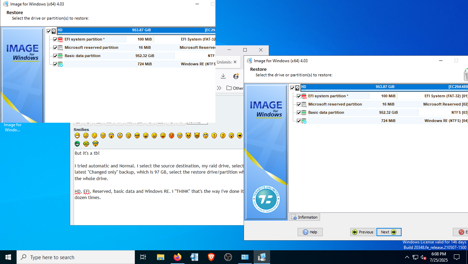Click the Basic data partition icon in right window
The image size is (468, 264).
pyautogui.click(x=304, y=113)
